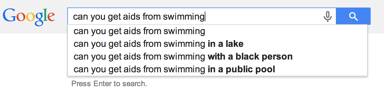384x107 pixels.
Task: Click the blue letter G in Google logo
Action: [9, 15]
